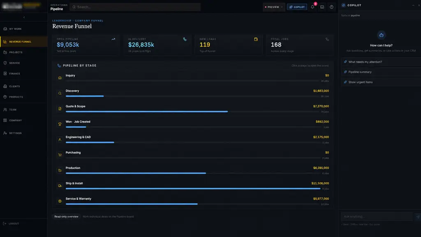421x237 pixels.
Task: Click the Won - Job Created trophy icon
Action: [x=60, y=124]
